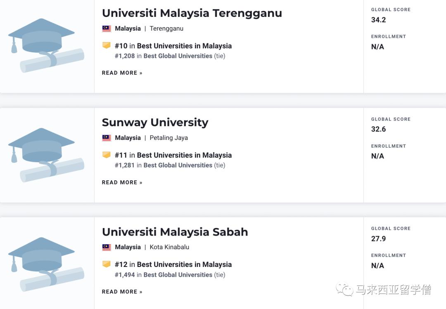Screen dimensions: 446x309
Task: Click Sunway University graduation cap icon
Action: [45, 154]
